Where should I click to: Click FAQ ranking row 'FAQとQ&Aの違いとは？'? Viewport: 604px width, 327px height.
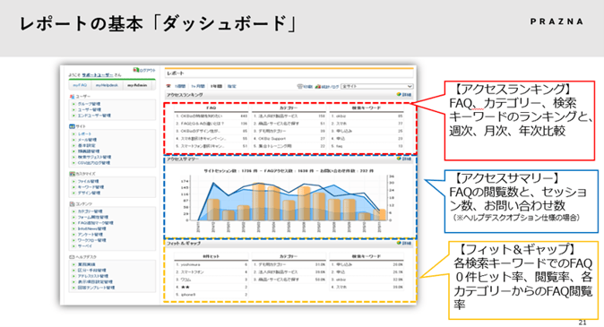coord(211,124)
